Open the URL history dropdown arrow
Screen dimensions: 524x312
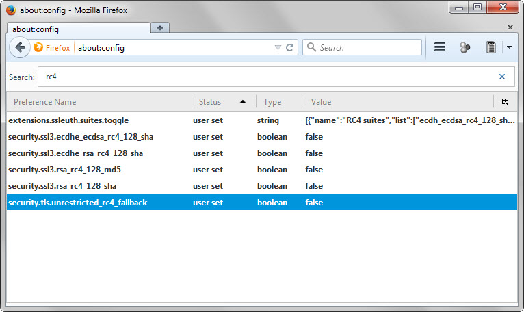[278, 47]
